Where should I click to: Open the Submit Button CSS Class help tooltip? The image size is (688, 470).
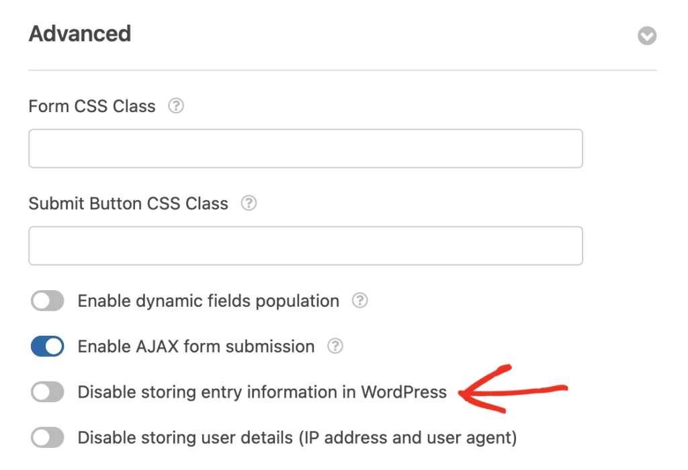pyautogui.click(x=248, y=203)
